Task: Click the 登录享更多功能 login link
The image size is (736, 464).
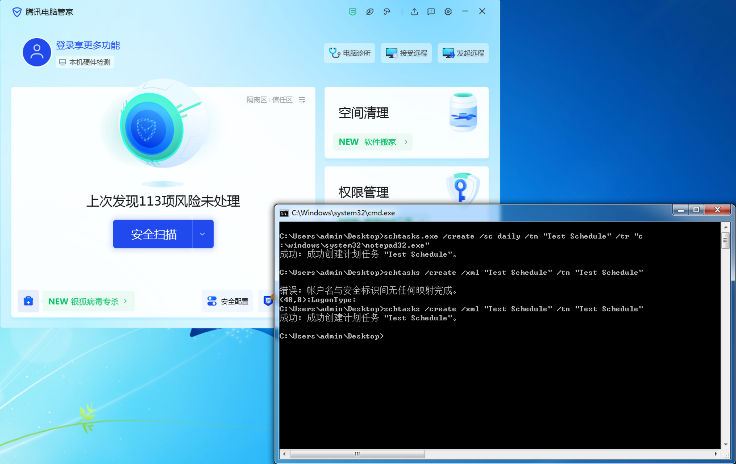Action: click(x=88, y=45)
